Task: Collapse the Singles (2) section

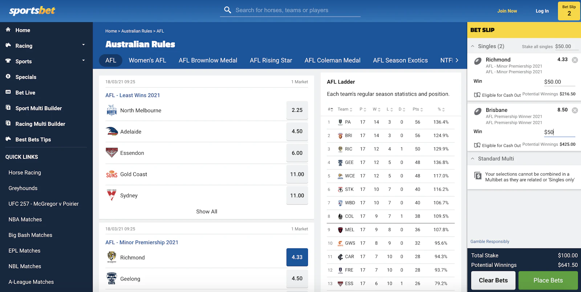Action: pos(472,46)
